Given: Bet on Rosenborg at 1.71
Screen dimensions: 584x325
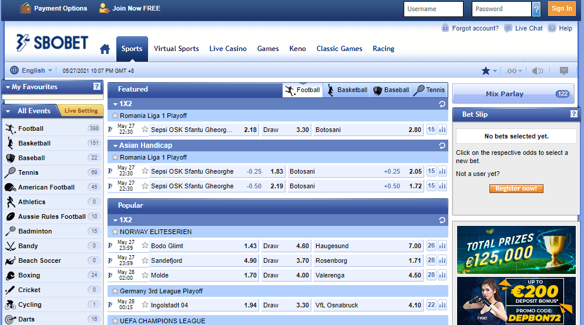Looking at the screenshot, I should tap(368, 260).
